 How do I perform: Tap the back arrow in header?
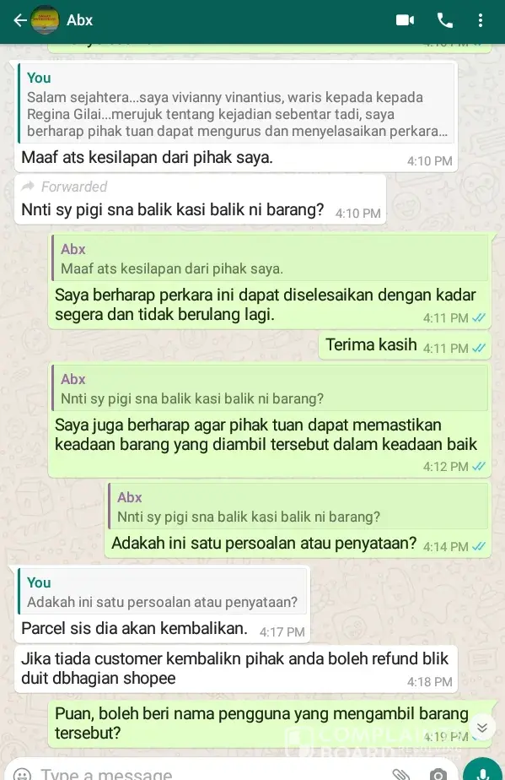(x=20, y=20)
